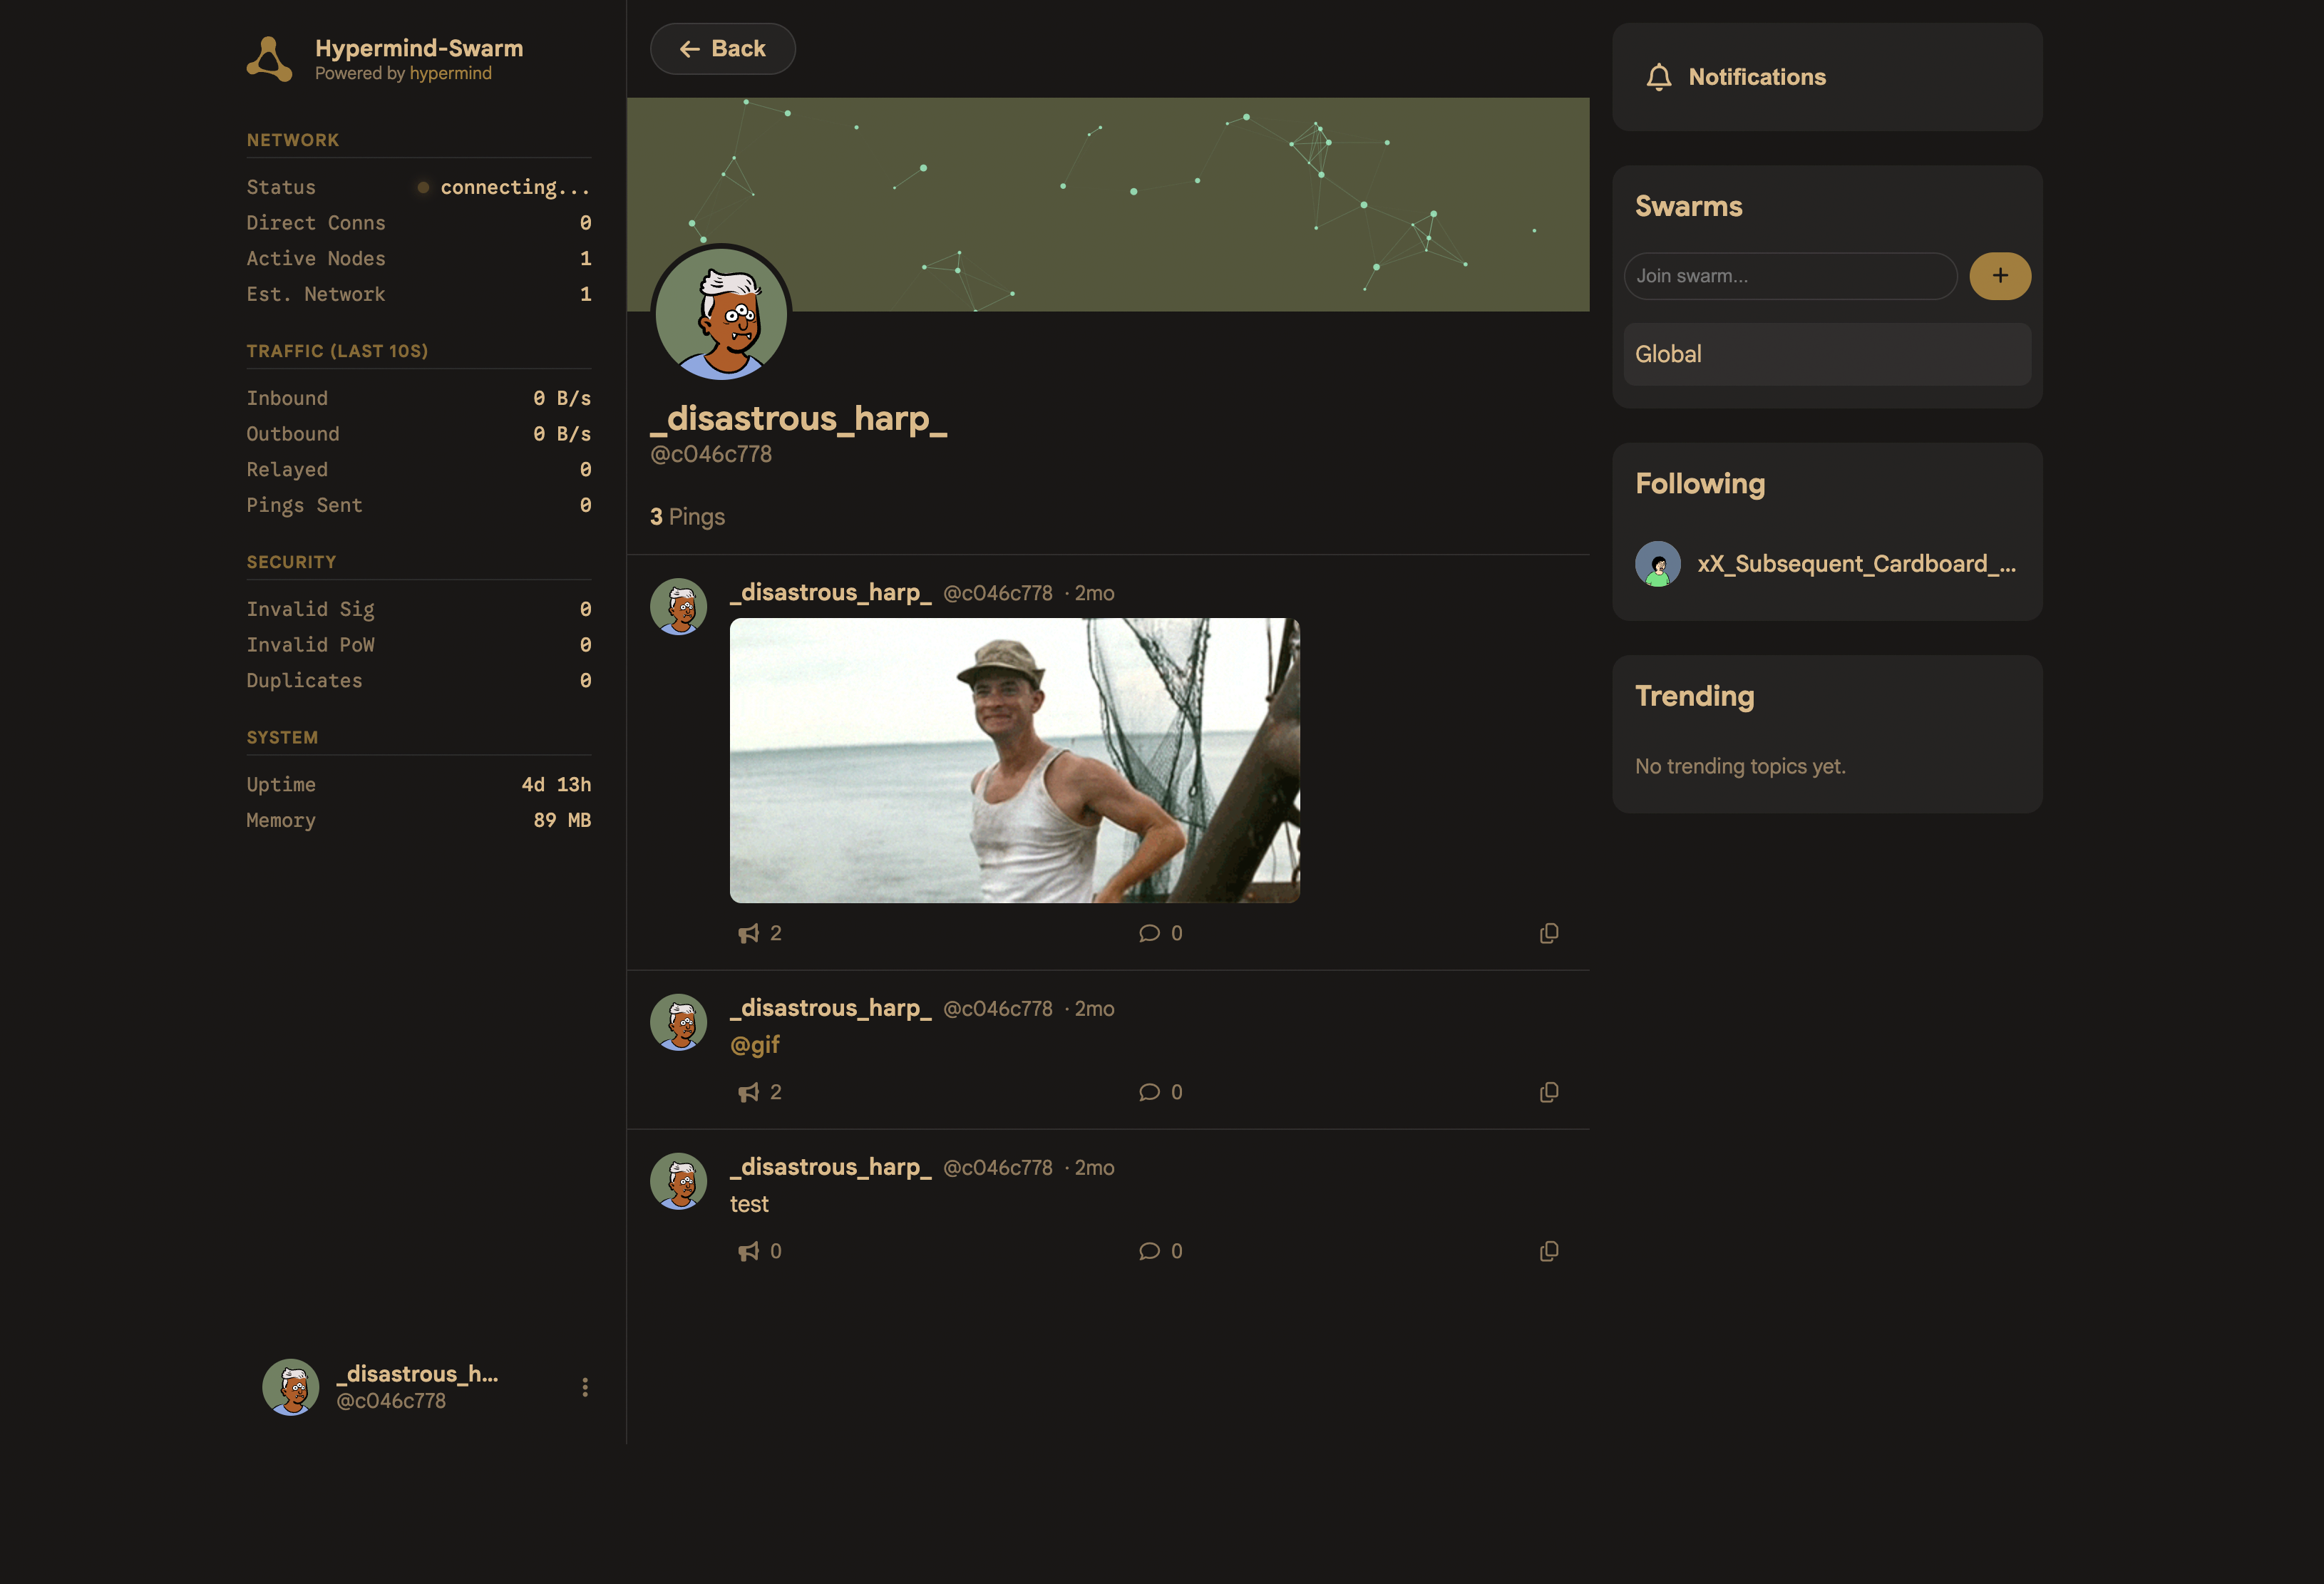Click the Powered by hypermind subtitle

403,73
